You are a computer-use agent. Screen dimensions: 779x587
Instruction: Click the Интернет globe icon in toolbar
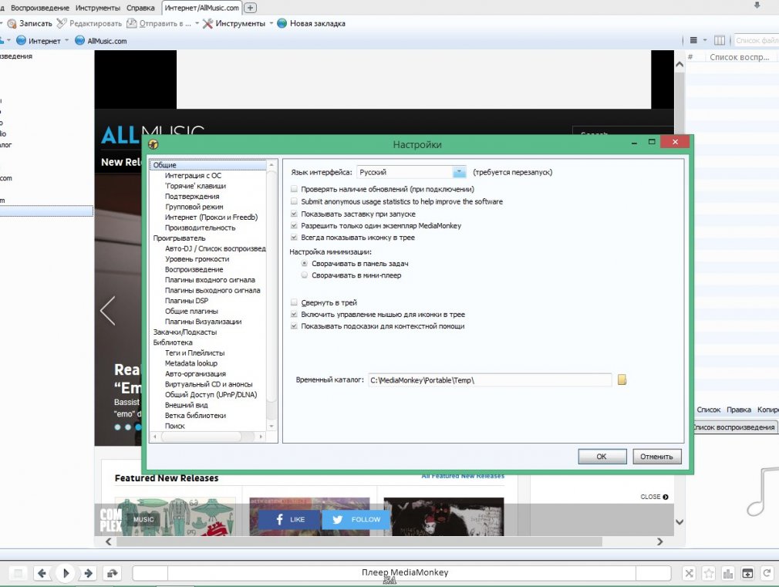click(22, 40)
